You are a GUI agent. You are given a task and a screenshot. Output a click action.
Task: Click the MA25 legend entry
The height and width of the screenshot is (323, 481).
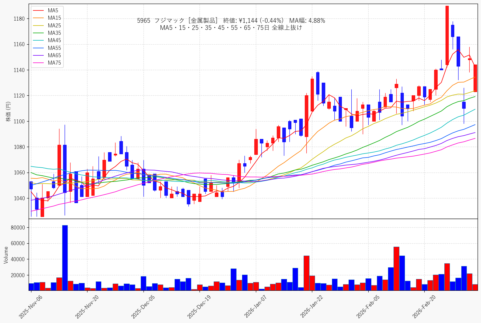click(x=47, y=26)
